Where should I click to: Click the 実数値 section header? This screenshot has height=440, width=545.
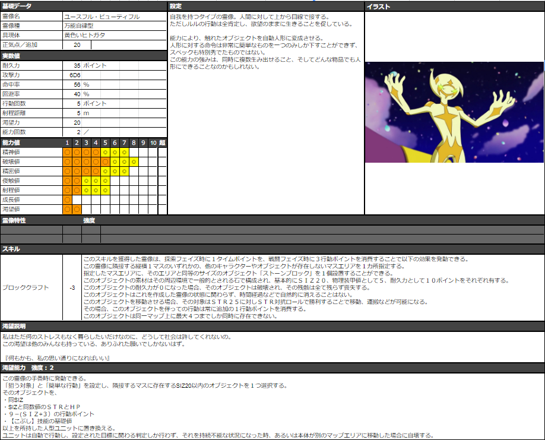pyautogui.click(x=84, y=56)
